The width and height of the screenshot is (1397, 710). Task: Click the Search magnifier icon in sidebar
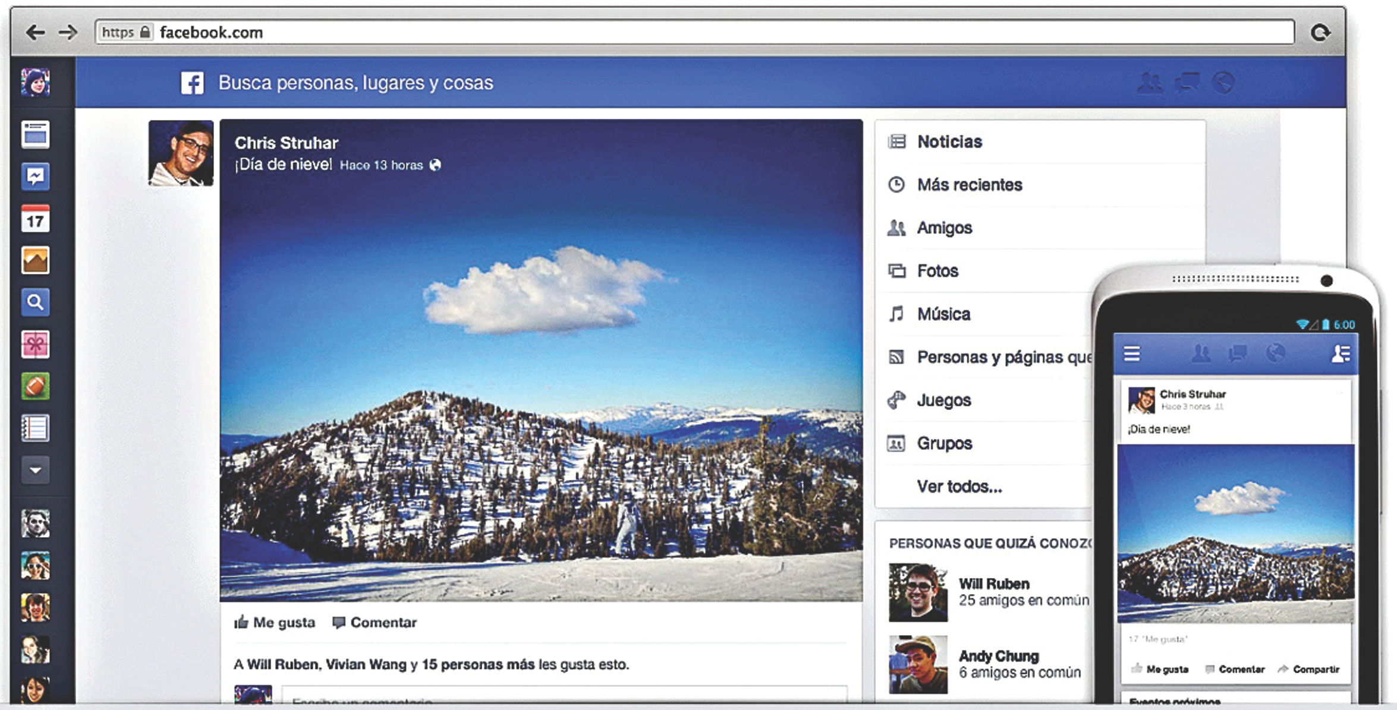[x=36, y=302]
